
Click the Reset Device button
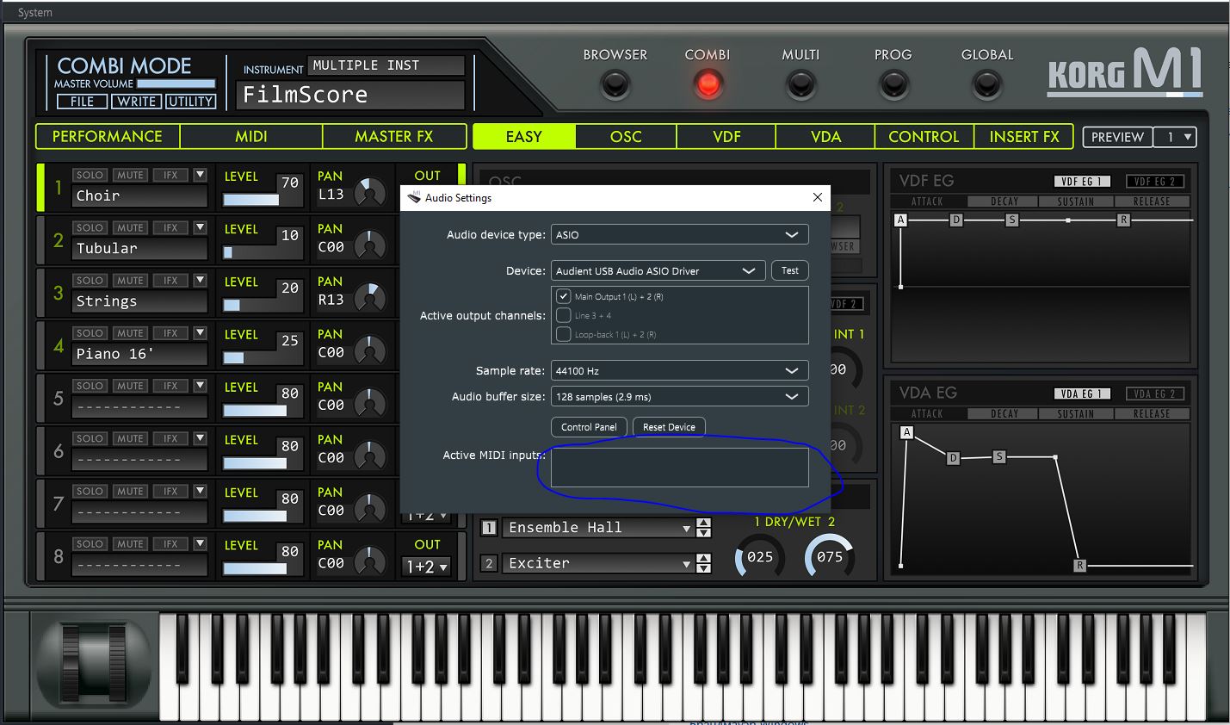click(669, 427)
